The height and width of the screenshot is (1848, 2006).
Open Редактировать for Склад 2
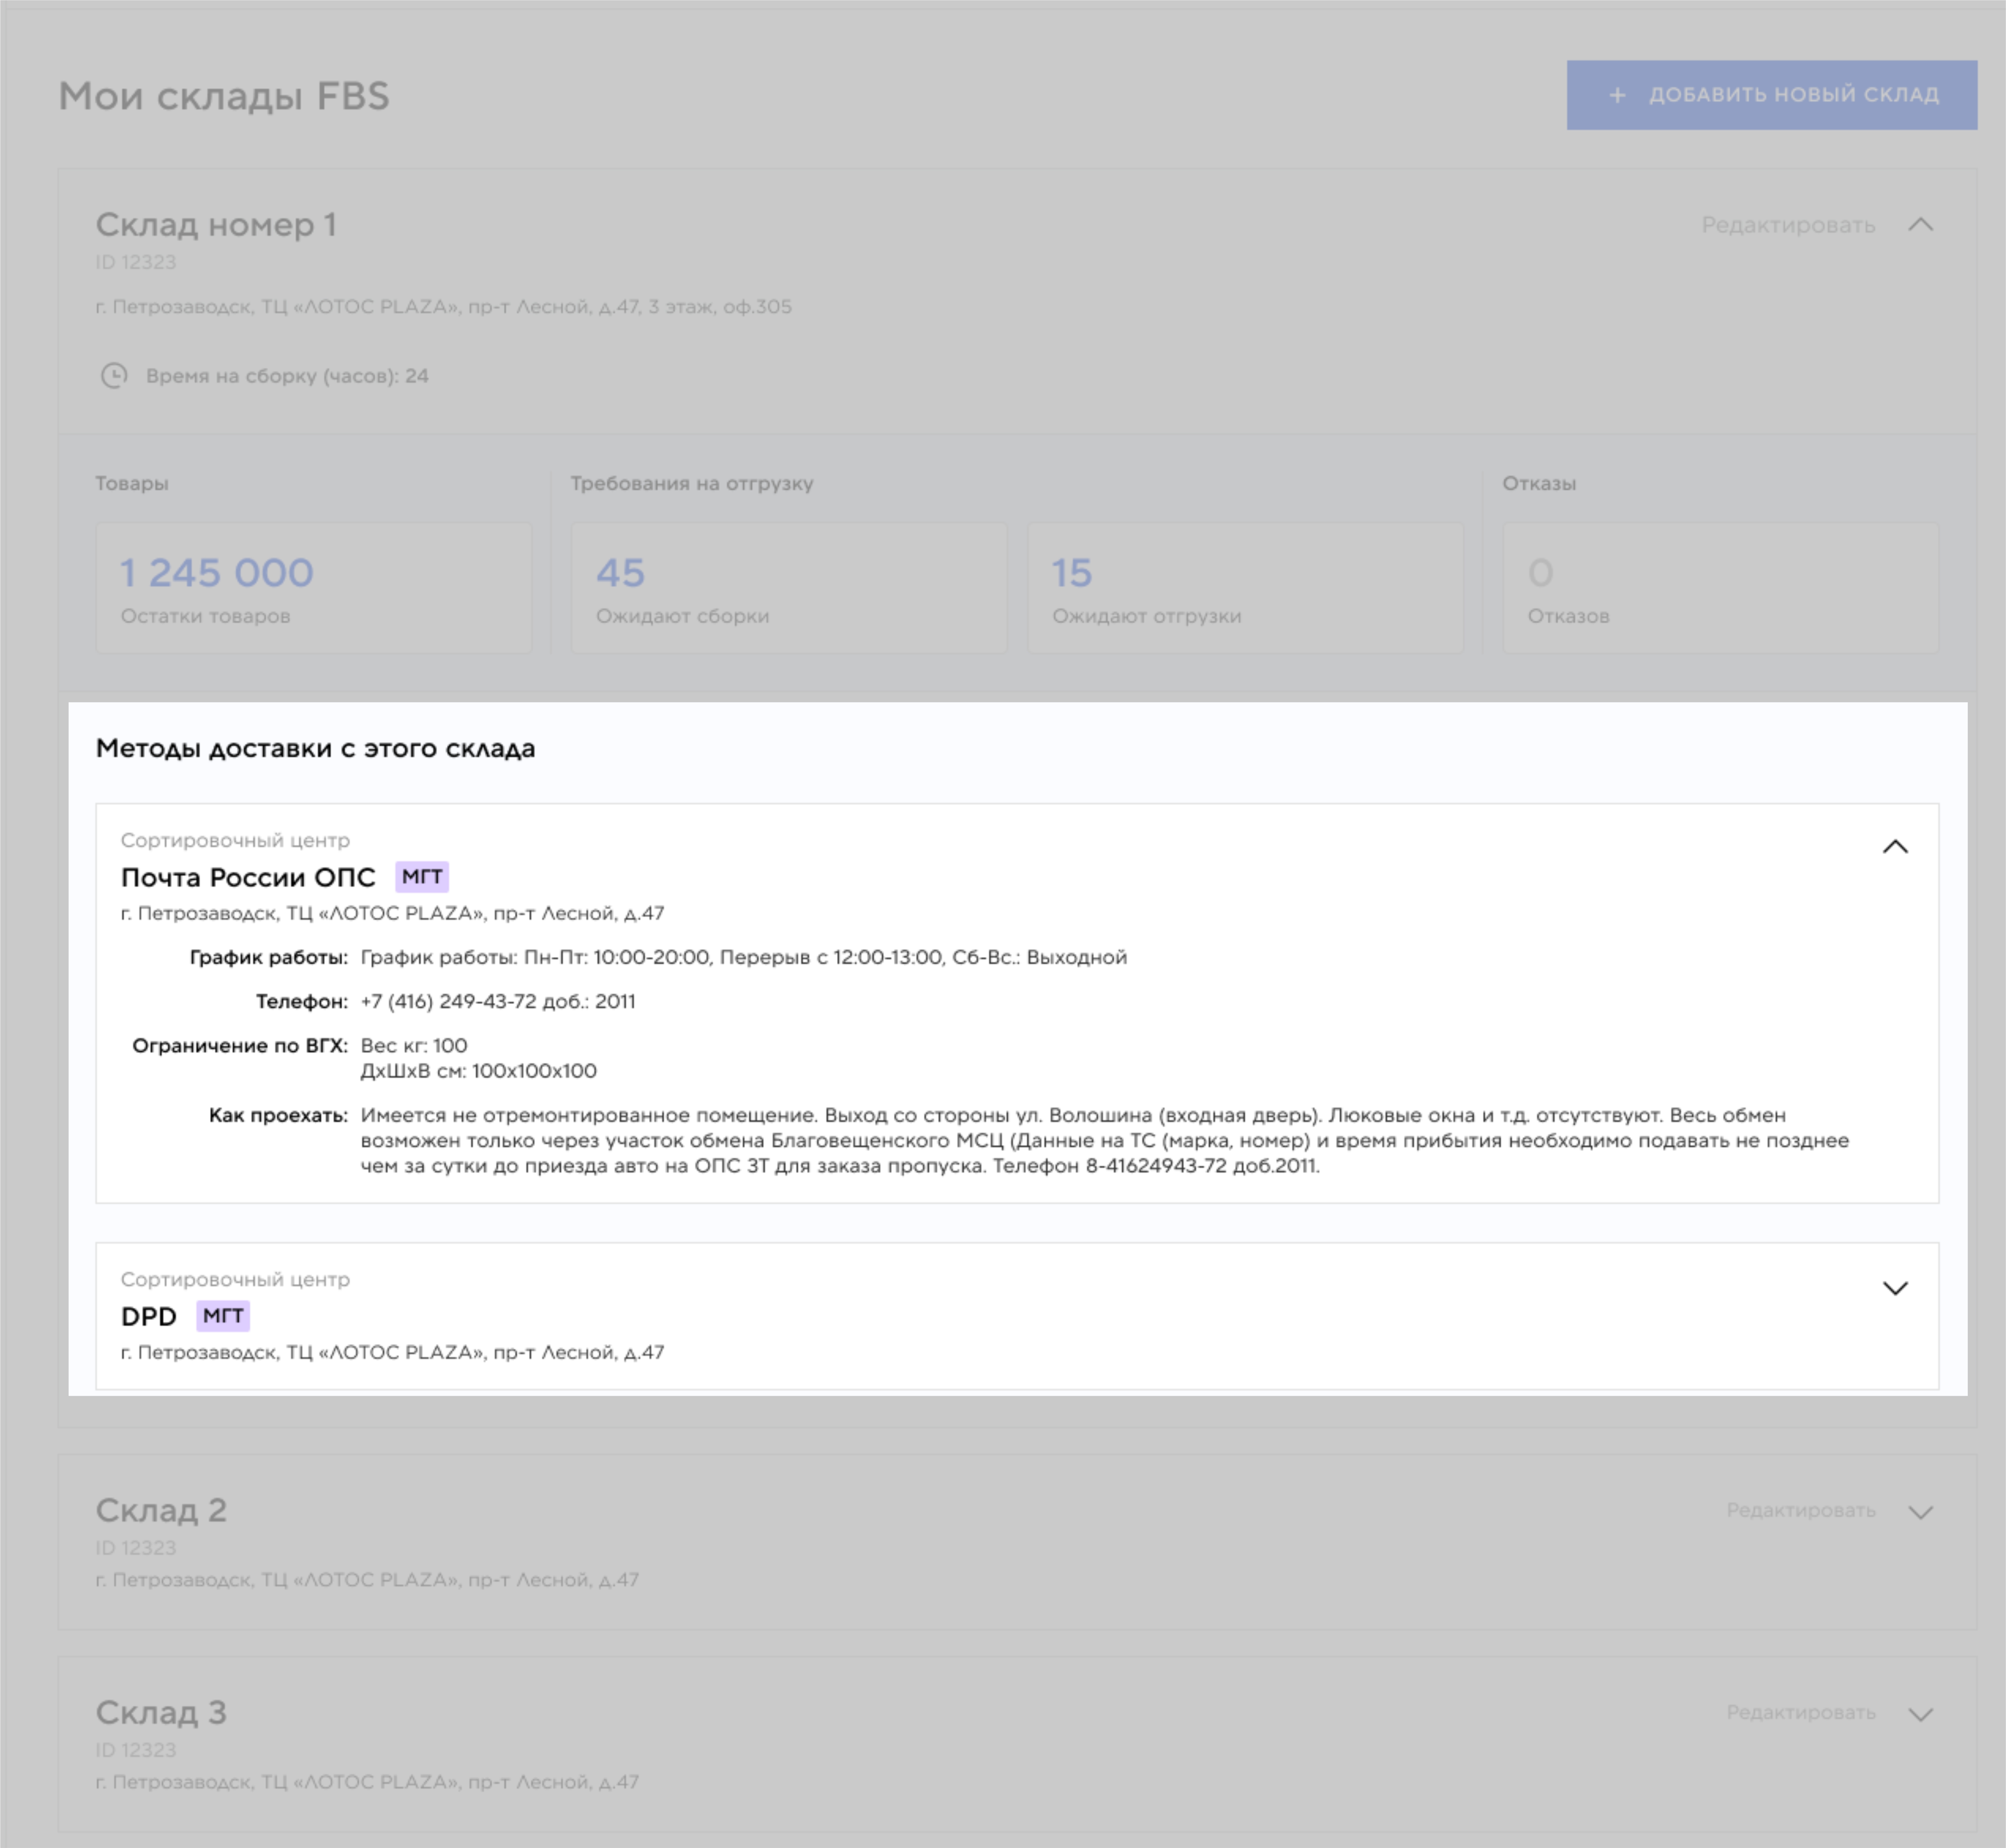(1801, 1511)
